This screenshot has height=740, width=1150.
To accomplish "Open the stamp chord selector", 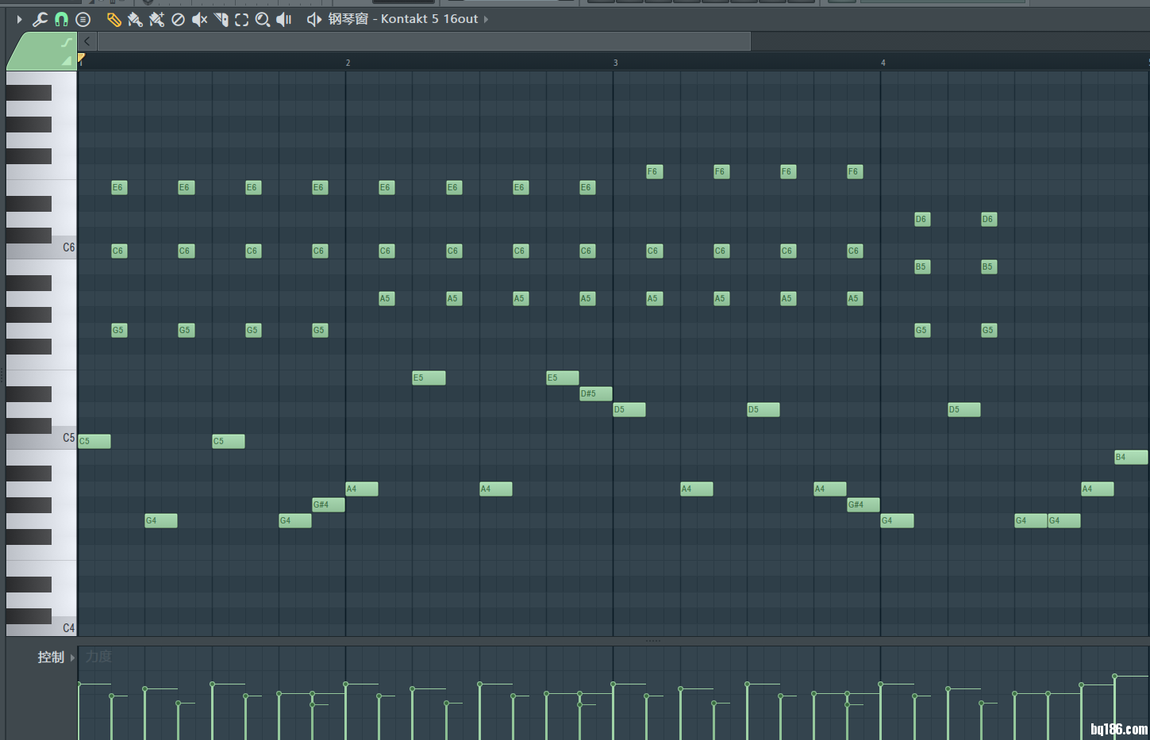I will [83, 19].
